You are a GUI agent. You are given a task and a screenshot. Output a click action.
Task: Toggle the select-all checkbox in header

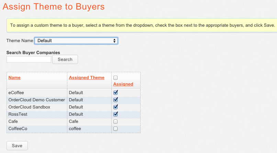[x=115, y=78]
